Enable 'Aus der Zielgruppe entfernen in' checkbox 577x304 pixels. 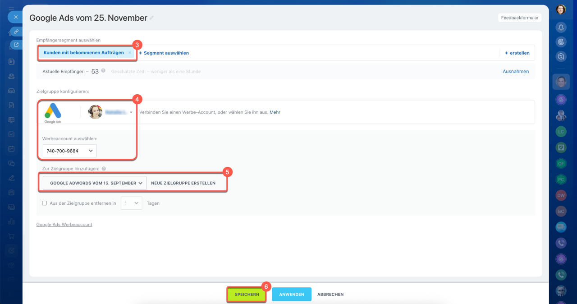[x=45, y=203]
